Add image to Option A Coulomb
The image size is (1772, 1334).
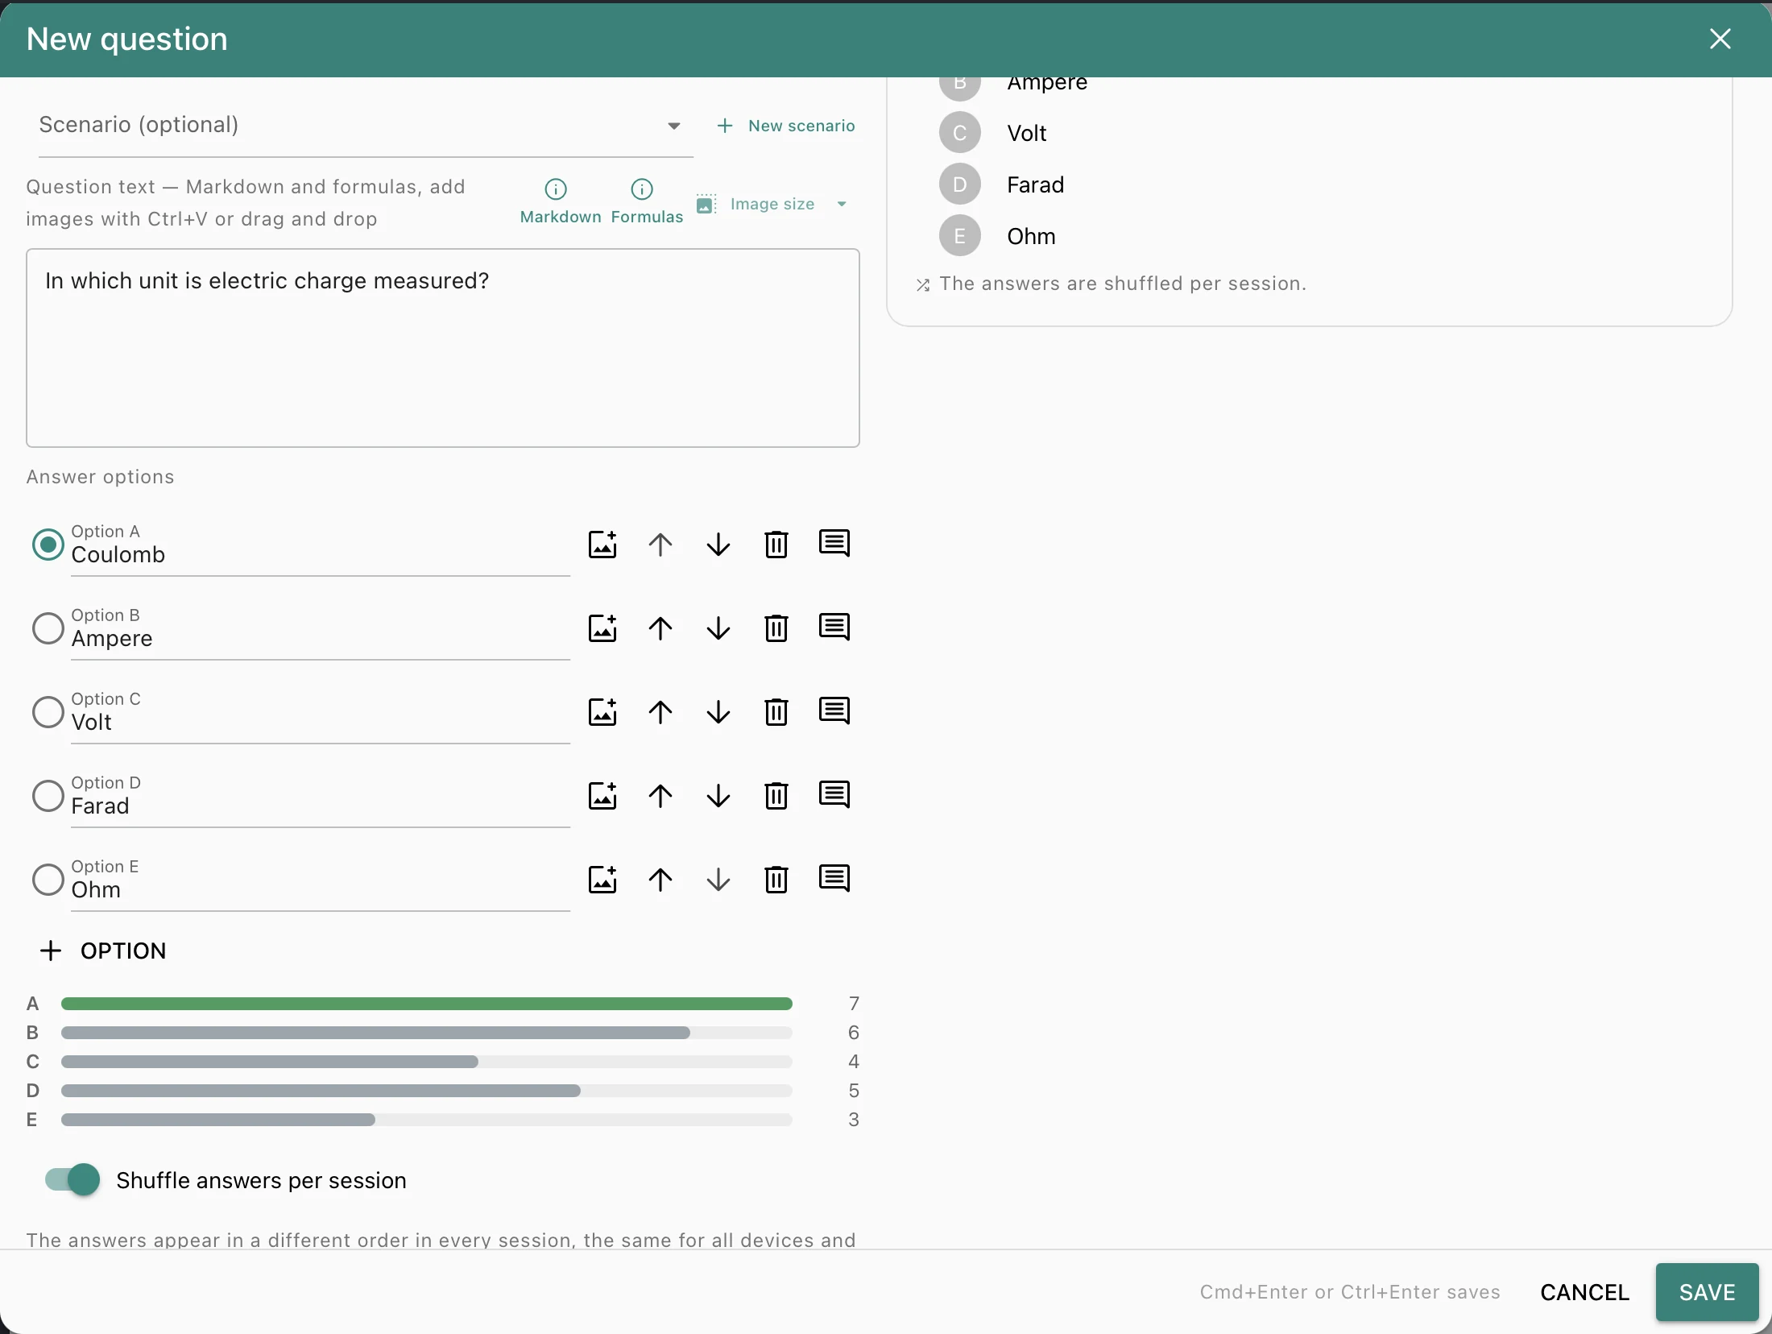pyautogui.click(x=602, y=545)
